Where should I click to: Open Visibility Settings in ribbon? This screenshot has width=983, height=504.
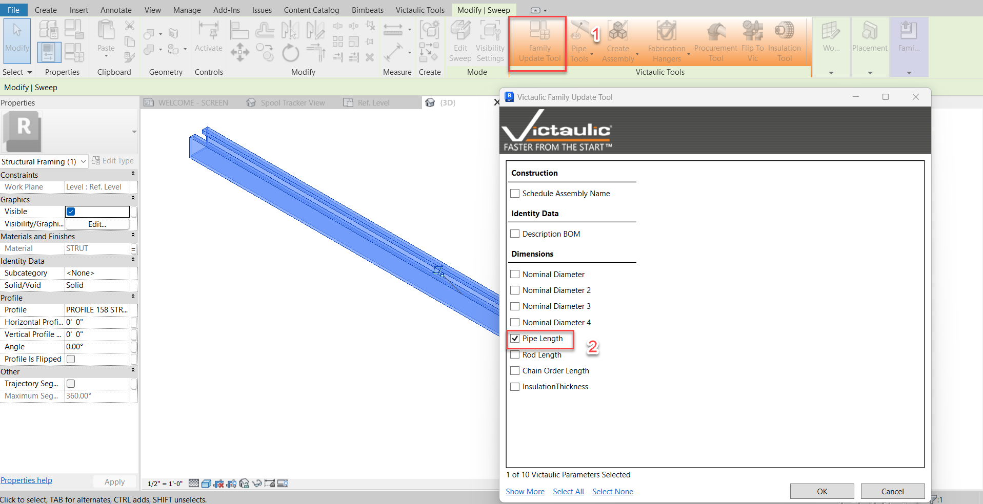tap(490, 42)
